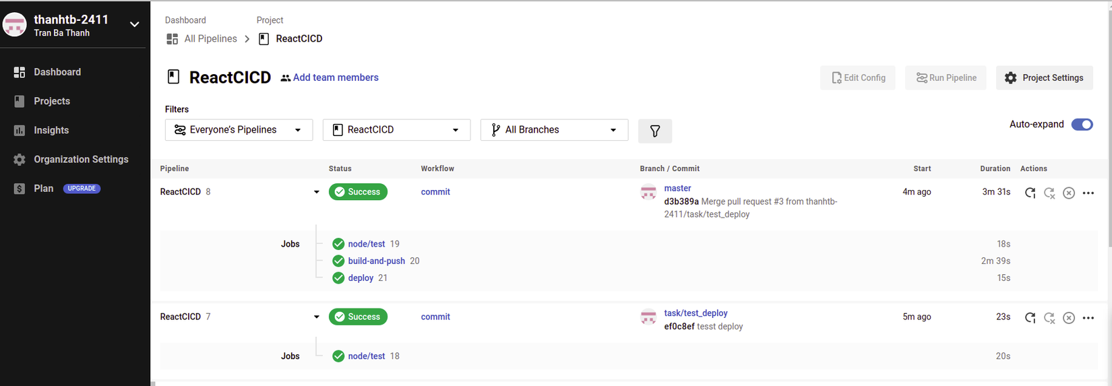
Task: Click the Projects sidebar icon
Action: point(20,101)
